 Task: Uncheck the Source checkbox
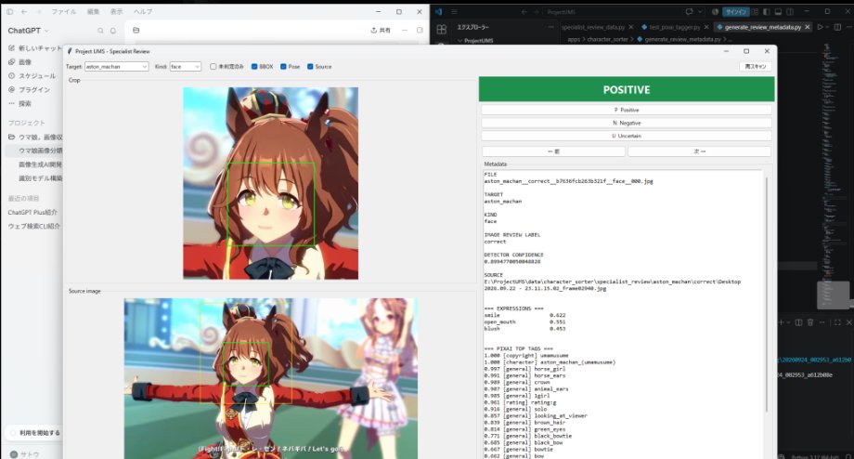tap(310, 67)
